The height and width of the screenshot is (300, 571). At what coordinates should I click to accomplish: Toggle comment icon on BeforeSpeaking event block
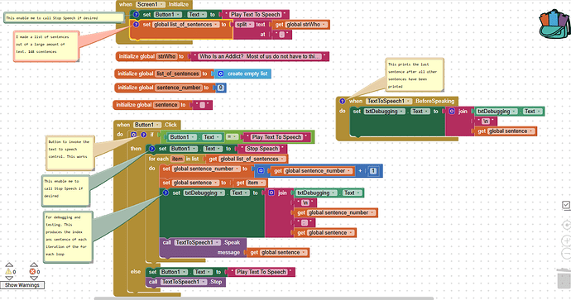click(342, 101)
